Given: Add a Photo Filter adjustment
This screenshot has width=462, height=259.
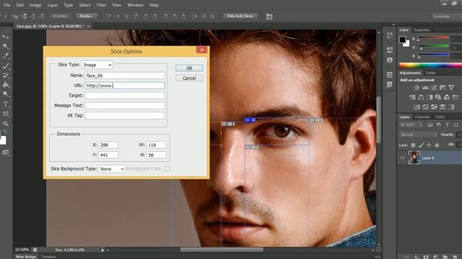Looking at the screenshot, I should tap(438, 97).
